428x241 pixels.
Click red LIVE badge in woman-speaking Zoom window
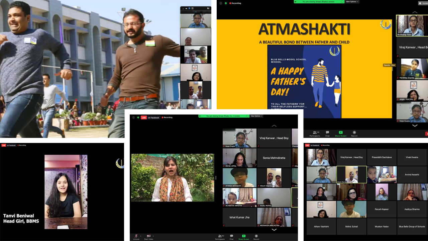point(144,117)
